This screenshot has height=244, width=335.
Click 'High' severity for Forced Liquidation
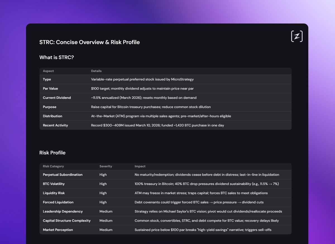pos(103,202)
